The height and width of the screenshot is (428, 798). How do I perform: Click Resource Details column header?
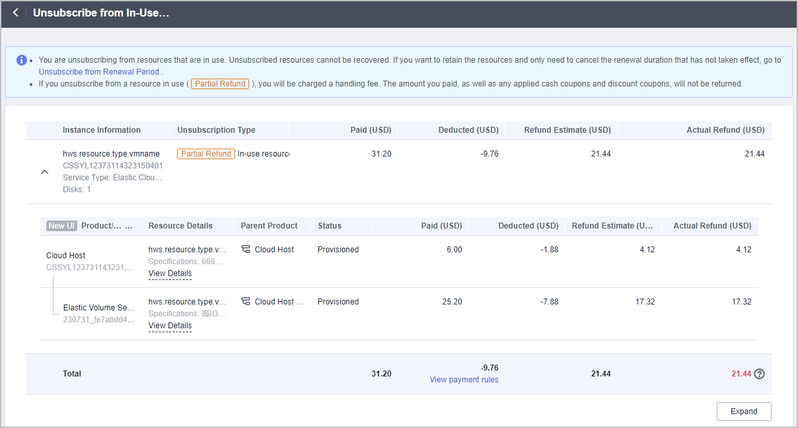click(180, 226)
